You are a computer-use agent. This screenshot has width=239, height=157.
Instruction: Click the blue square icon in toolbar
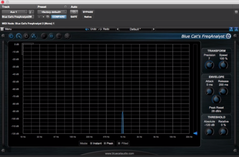(x=51, y=36)
